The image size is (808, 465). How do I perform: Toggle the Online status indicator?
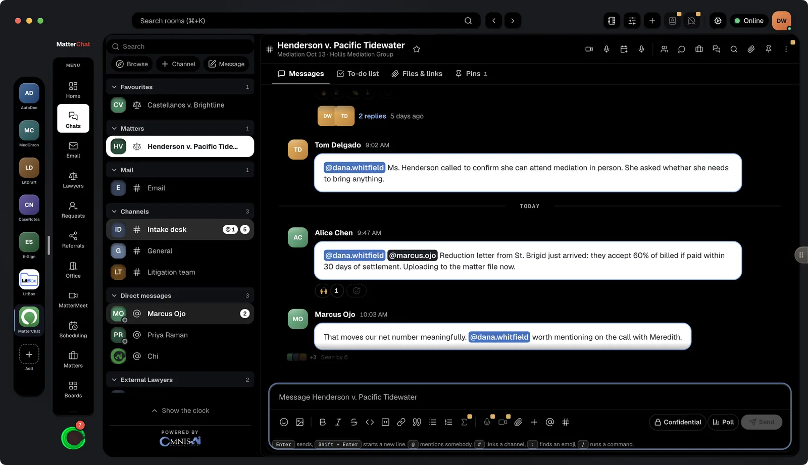[749, 21]
